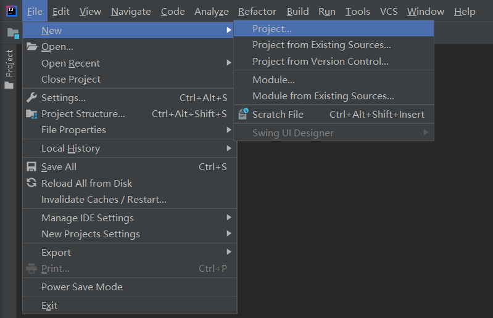The height and width of the screenshot is (318, 493).
Task: Click the folder icon beside Open...
Action: pos(31,47)
